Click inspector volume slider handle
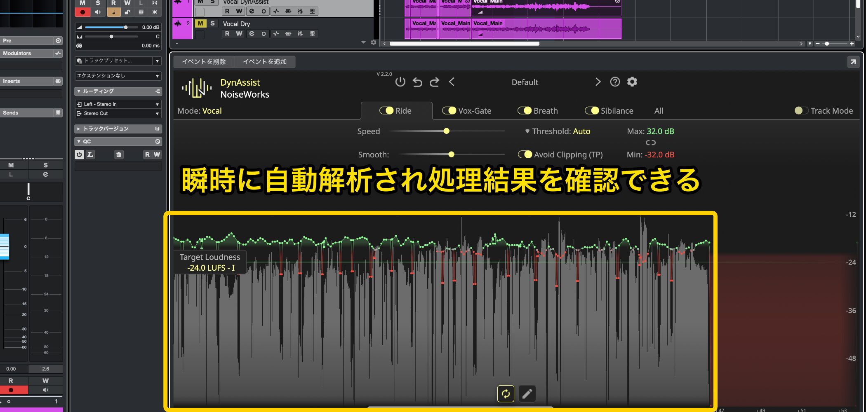The width and height of the screenshot is (866, 412). click(x=126, y=27)
